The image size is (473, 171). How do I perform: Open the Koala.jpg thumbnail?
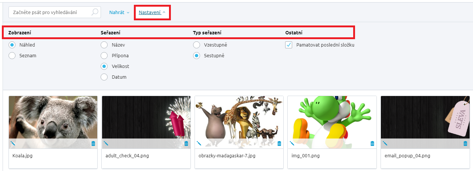pyautogui.click(x=53, y=117)
